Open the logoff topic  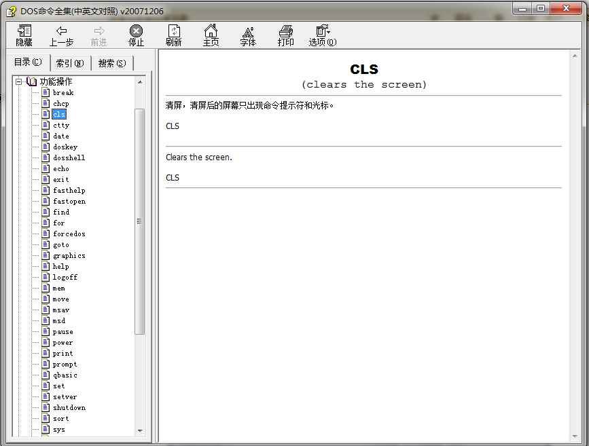tap(65, 277)
